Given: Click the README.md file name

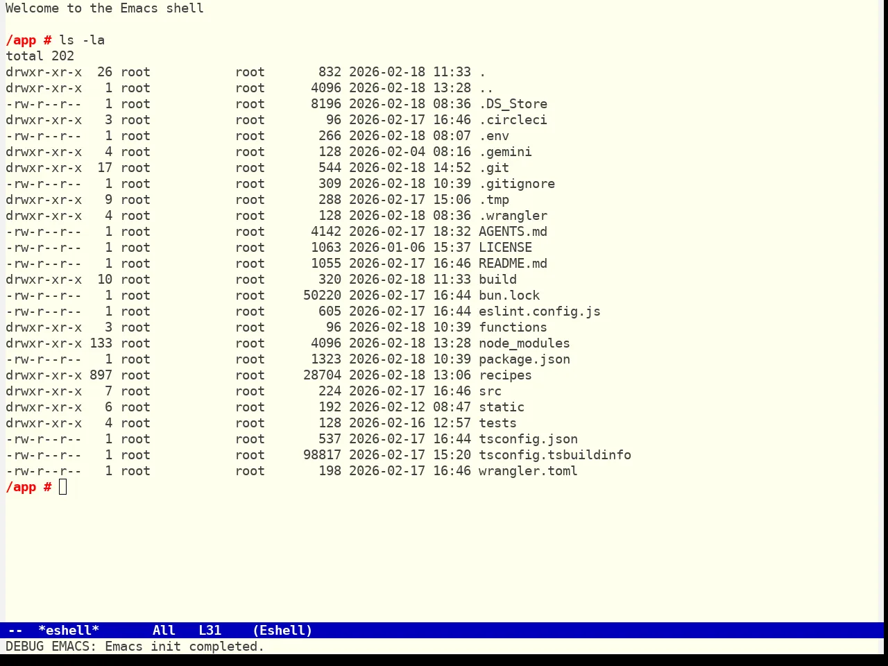Looking at the screenshot, I should point(513,264).
